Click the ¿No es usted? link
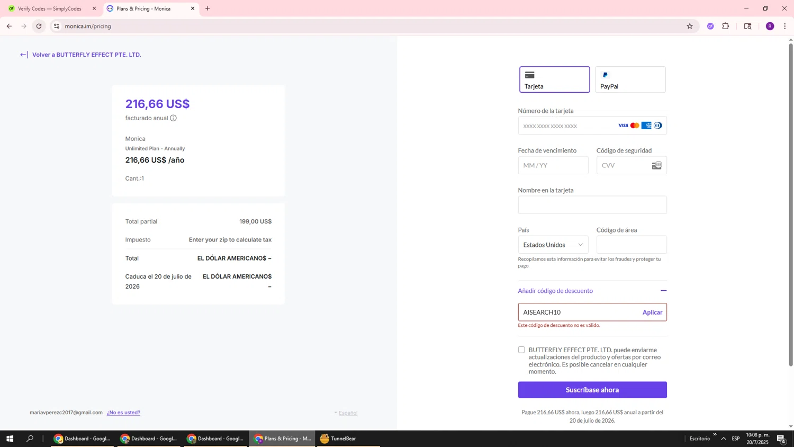This screenshot has width=794, height=447. click(123, 413)
